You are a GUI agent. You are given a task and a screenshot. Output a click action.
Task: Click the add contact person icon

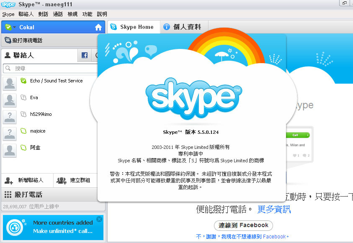8,181
